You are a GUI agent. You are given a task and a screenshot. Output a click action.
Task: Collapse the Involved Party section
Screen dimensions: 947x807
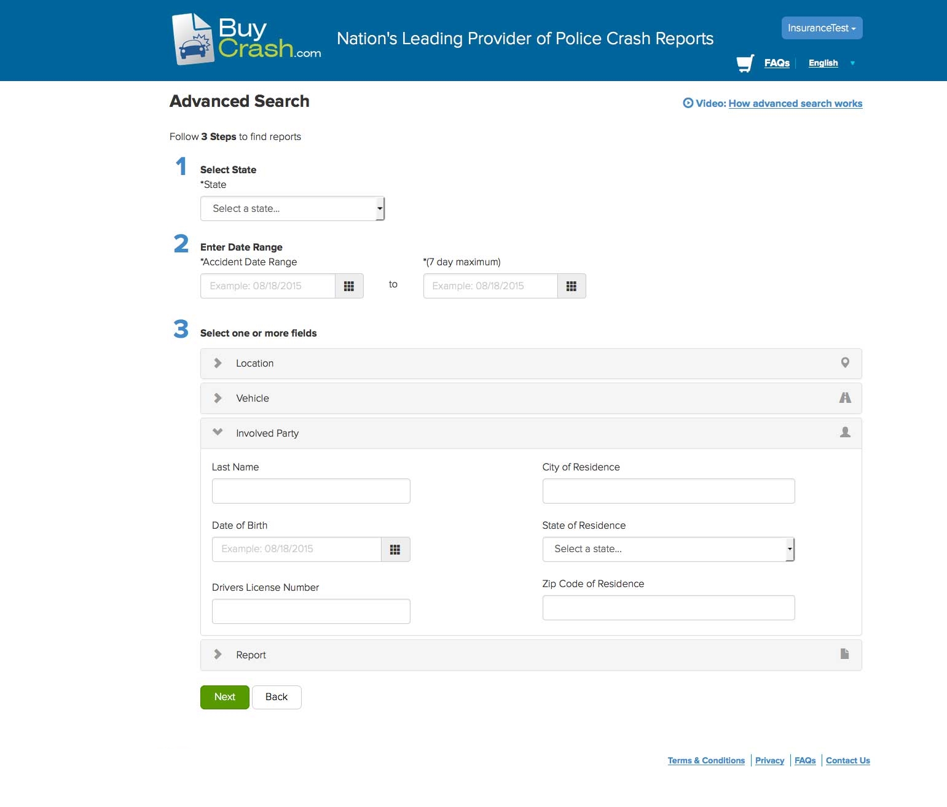point(267,434)
